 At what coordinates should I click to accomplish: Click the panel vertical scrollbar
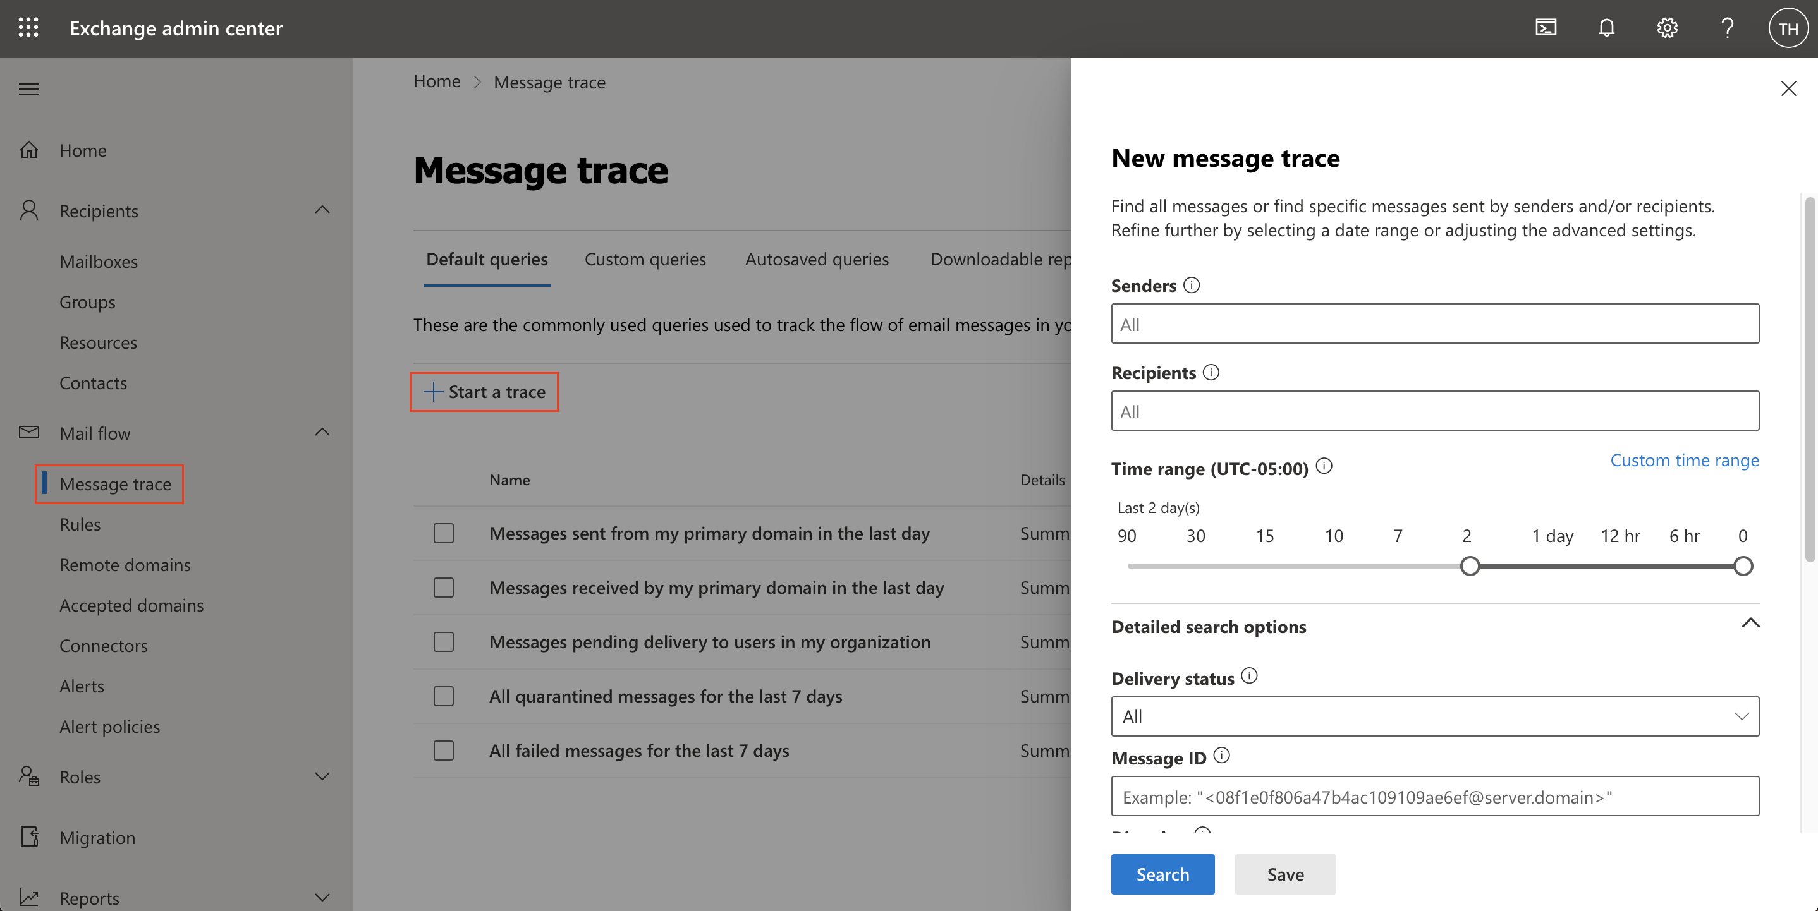pyautogui.click(x=1810, y=379)
